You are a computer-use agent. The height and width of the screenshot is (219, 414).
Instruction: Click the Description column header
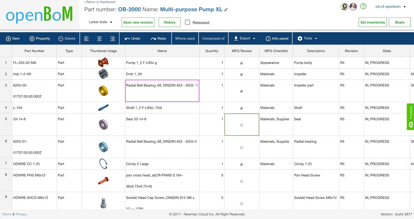316,51
